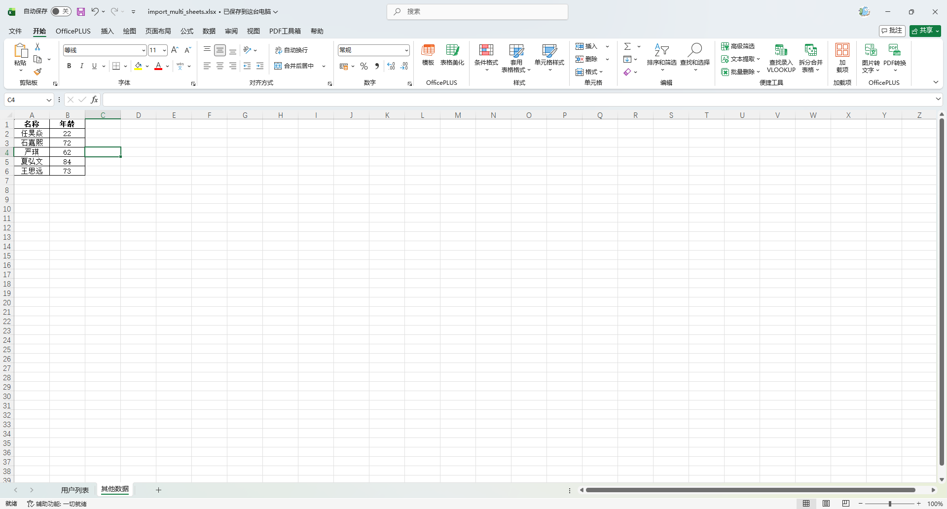947x509 pixels.
Task: Click the VLOOKUP lookup entry tool icon
Action: coord(781,50)
